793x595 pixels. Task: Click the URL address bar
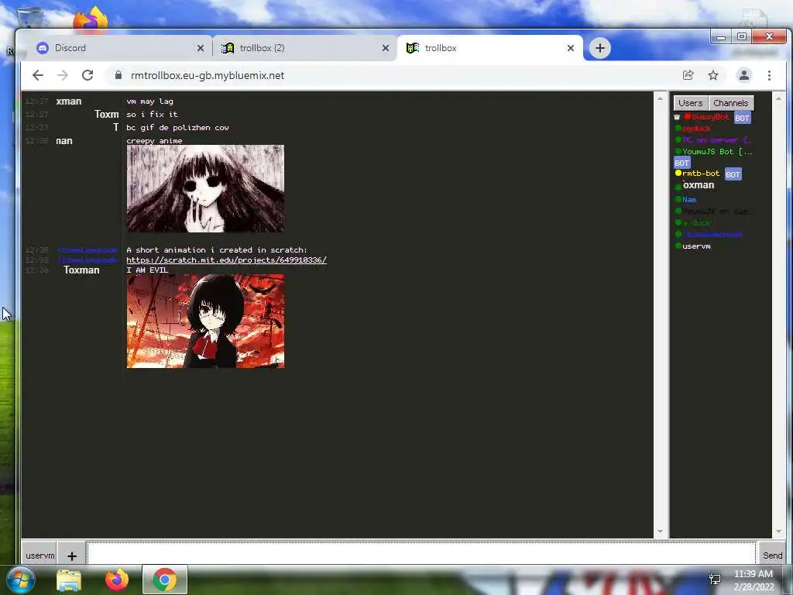(x=394, y=75)
